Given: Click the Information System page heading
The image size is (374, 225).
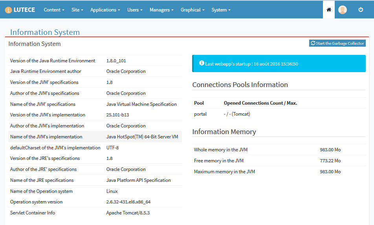Looking at the screenshot, I should point(45,33).
